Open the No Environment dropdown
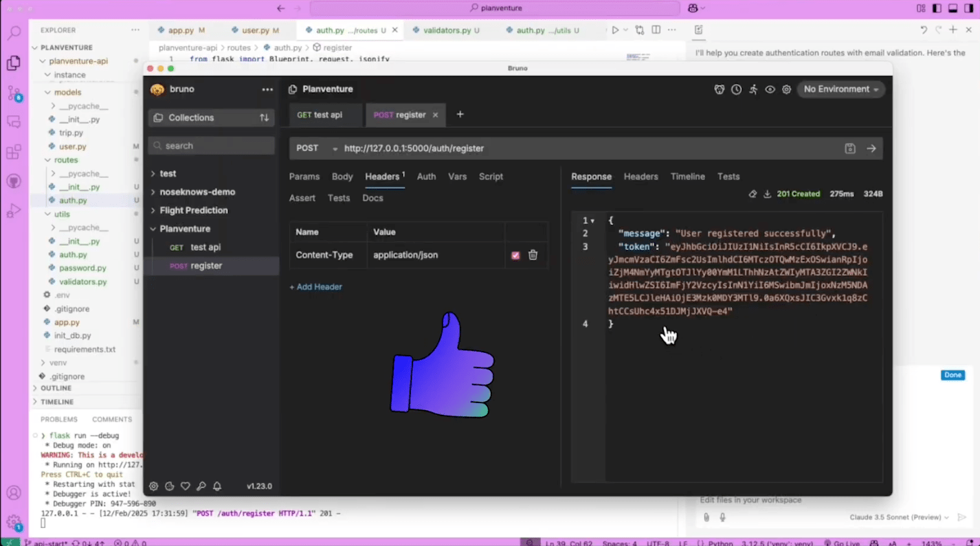The width and height of the screenshot is (980, 546). click(x=840, y=89)
